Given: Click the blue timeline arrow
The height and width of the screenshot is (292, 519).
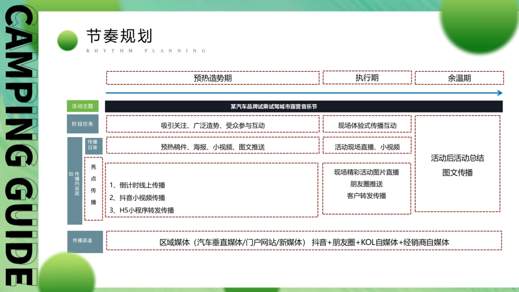Looking at the screenshot, I should tap(303, 93).
